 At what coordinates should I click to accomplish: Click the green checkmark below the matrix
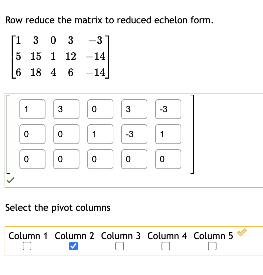(x=11, y=180)
